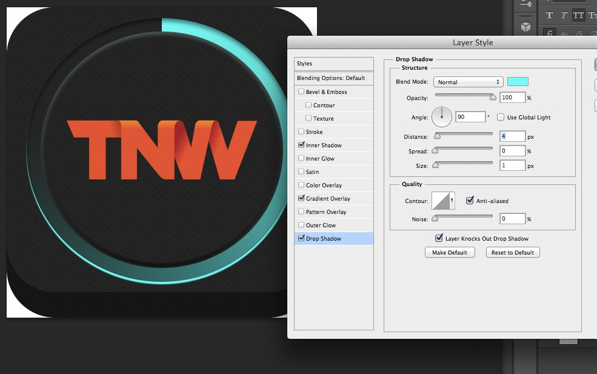
Task: Toggle Faux Bold in Character panel
Action: [549, 15]
